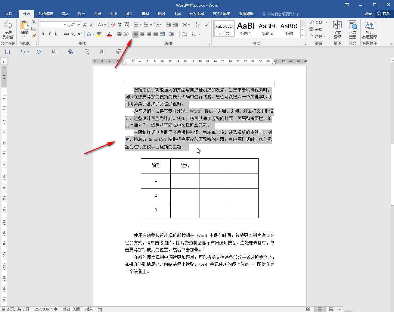Send document to WeChat
The width and height of the screenshot is (394, 312).
(x=8, y=30)
